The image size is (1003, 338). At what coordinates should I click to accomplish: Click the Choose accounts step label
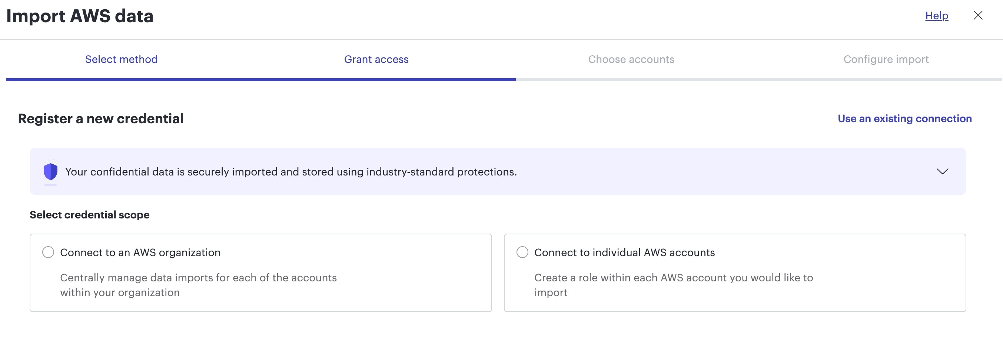pyautogui.click(x=631, y=59)
